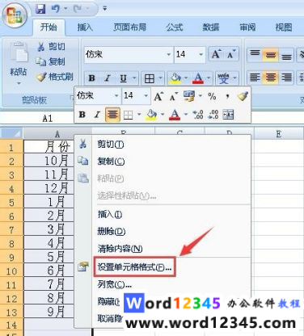Select 清除内容 in the context menu
This screenshot has width=304, height=336.
(120, 249)
